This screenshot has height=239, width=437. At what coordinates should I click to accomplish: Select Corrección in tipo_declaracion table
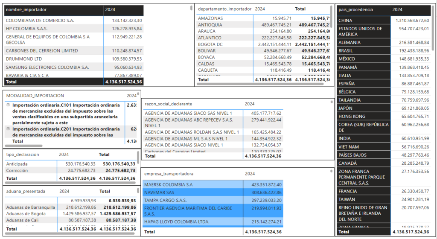pyautogui.click(x=70, y=170)
